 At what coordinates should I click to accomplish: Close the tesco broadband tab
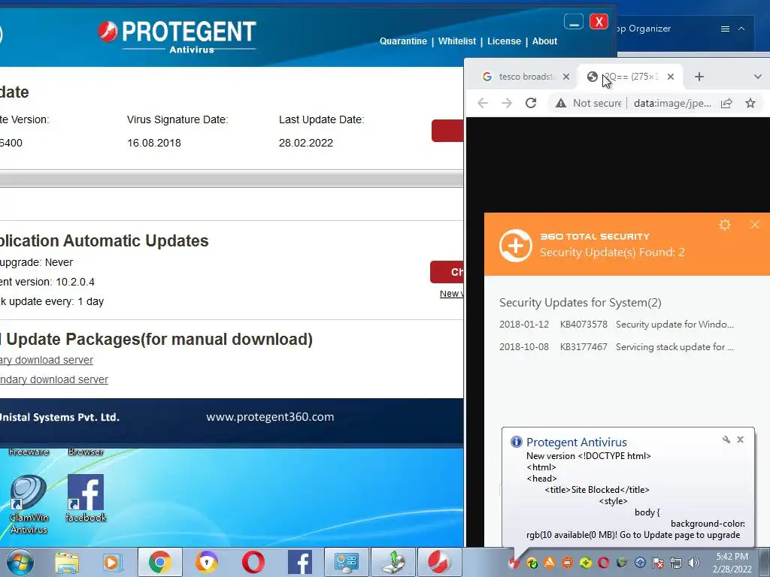[x=565, y=77]
